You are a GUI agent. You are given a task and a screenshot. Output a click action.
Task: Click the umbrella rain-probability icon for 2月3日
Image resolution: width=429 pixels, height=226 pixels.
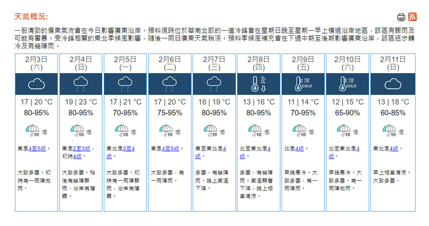tap(33, 131)
